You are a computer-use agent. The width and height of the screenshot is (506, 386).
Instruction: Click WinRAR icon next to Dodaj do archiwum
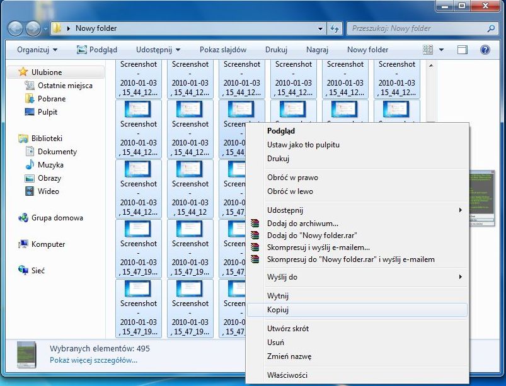pos(255,223)
